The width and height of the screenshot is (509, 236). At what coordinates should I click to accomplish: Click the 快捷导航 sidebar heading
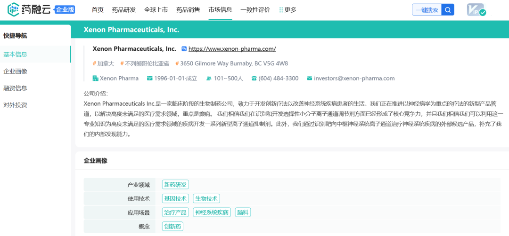pos(15,36)
